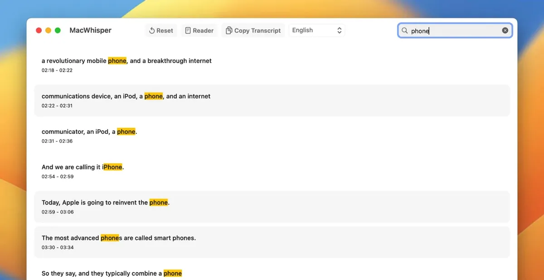
Task: Click the Reset circular-arrow icon
Action: pyautogui.click(x=151, y=30)
